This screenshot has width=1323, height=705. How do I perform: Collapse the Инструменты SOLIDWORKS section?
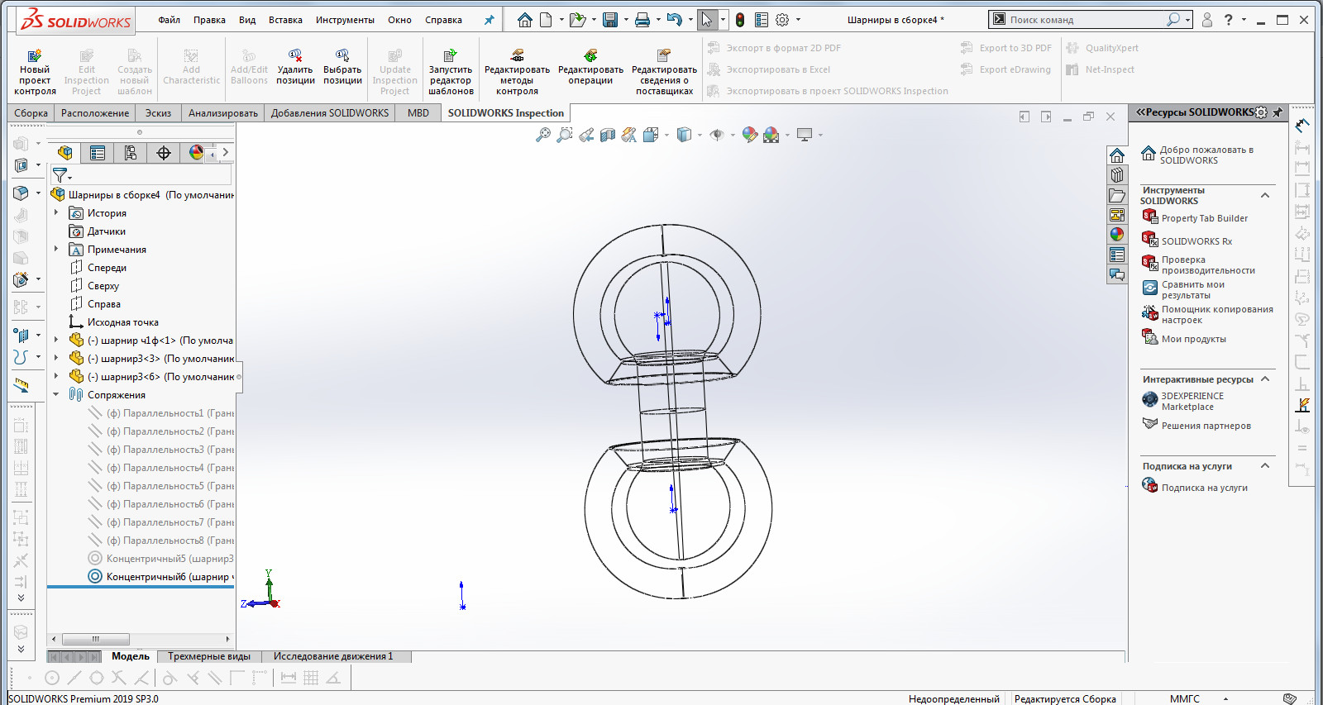(1264, 195)
